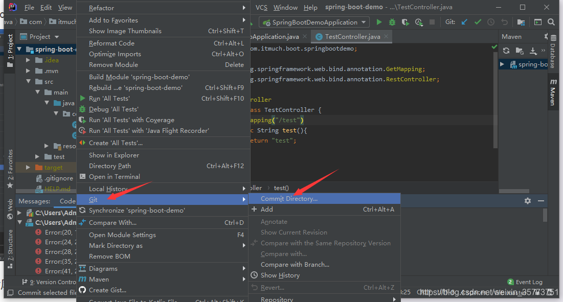Close the TestController.java tab
The height and width of the screenshot is (302, 563).
click(x=386, y=37)
